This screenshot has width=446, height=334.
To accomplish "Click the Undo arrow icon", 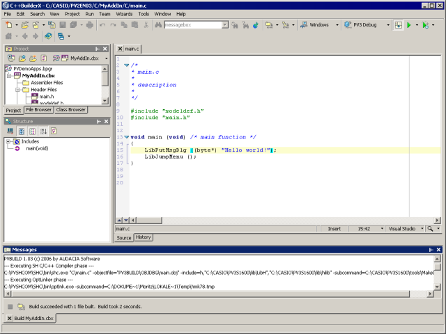I will (102, 25).
